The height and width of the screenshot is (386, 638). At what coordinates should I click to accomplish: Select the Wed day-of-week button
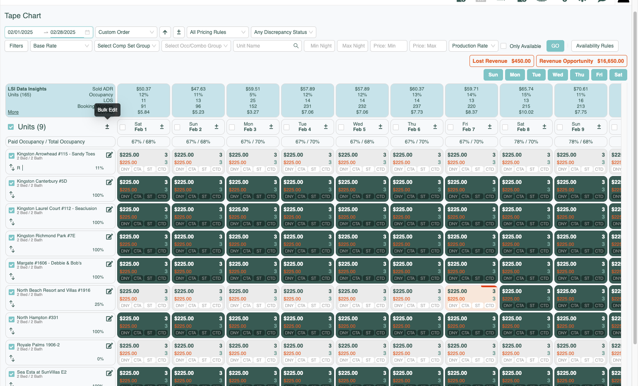pos(558,75)
